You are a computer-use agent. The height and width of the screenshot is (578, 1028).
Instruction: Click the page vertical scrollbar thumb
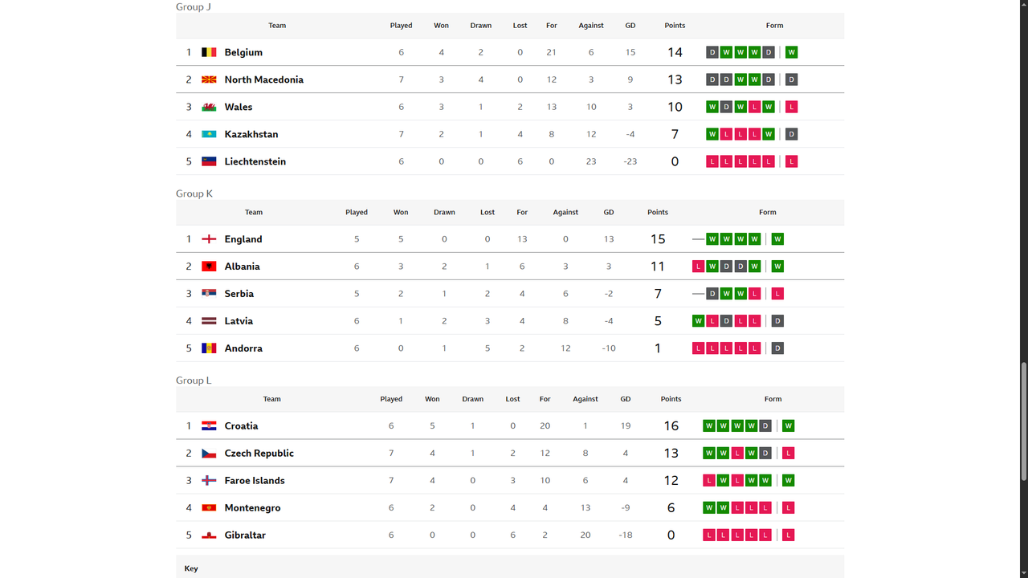click(x=1023, y=421)
